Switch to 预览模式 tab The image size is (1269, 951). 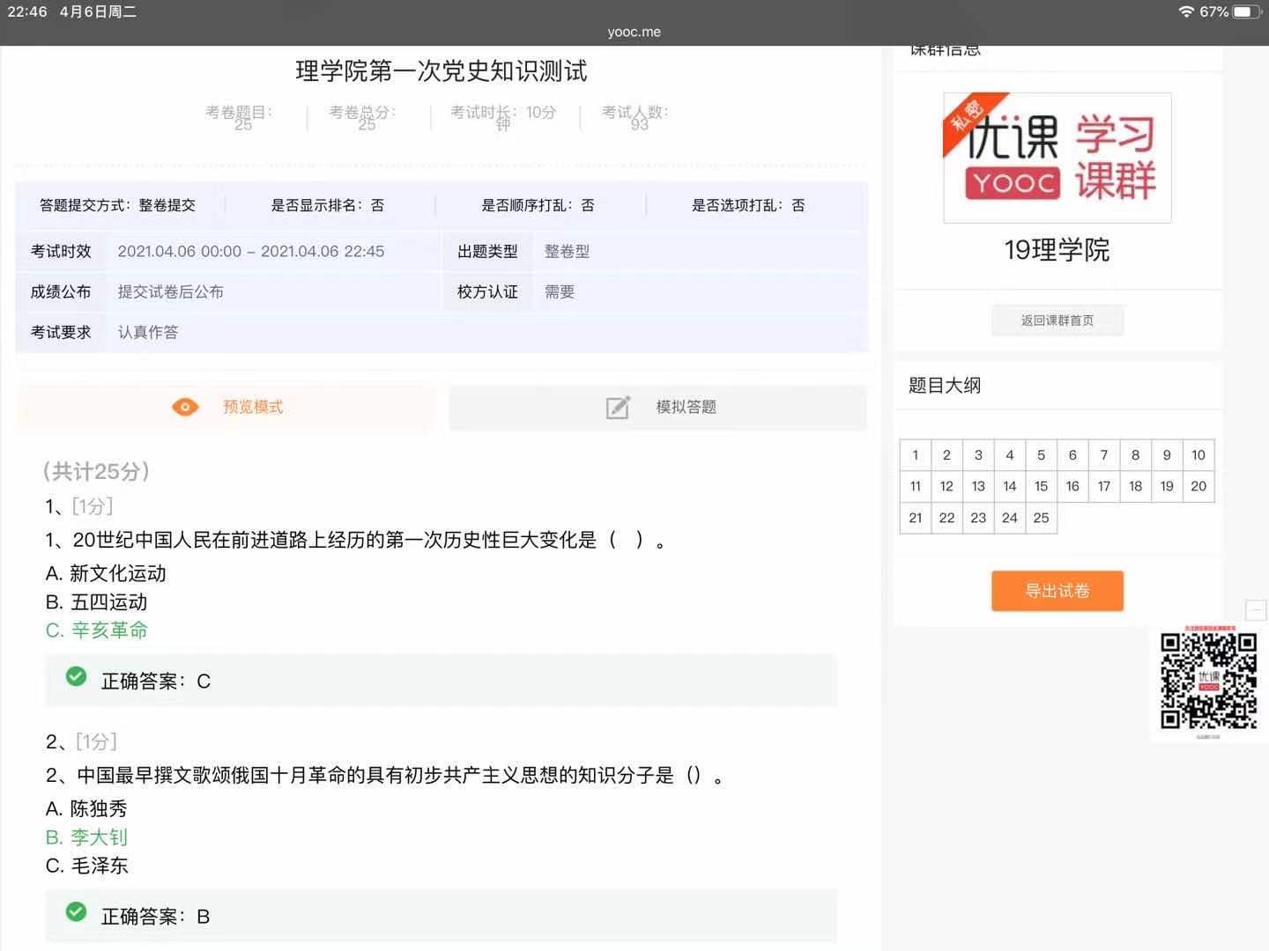point(226,407)
